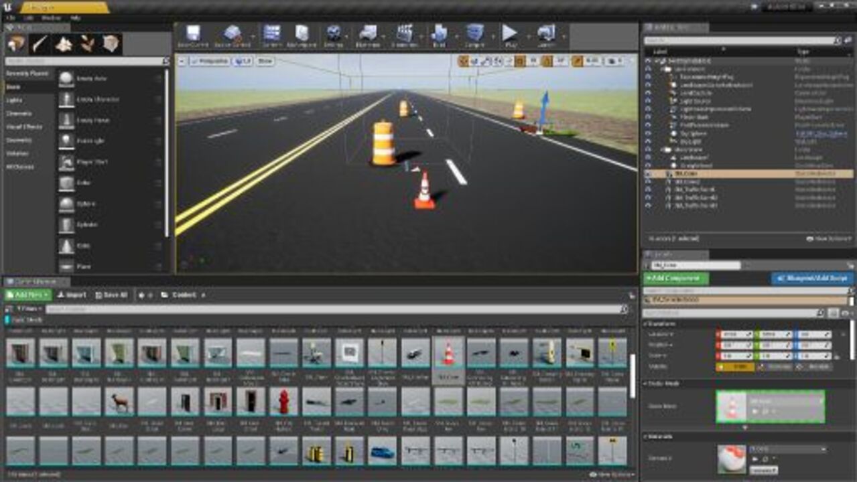Screen dimensions: 857x482
Task: Select the Paint mode brush icon
Action: pyautogui.click(x=40, y=44)
